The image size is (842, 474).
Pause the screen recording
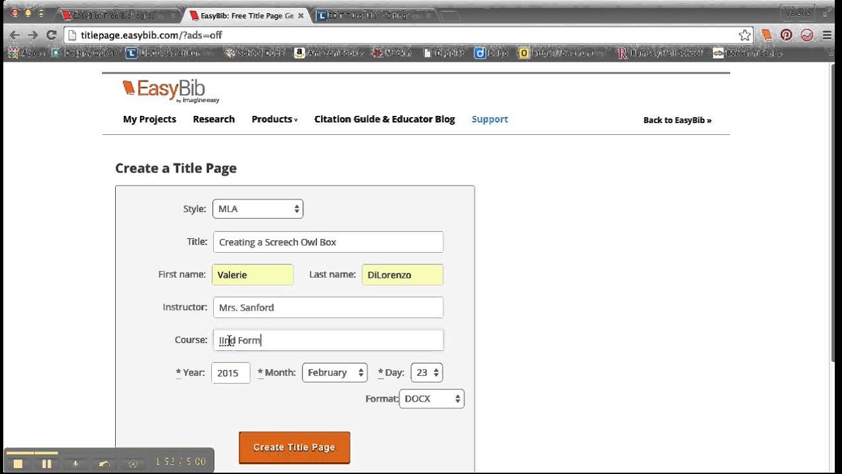tap(47, 463)
